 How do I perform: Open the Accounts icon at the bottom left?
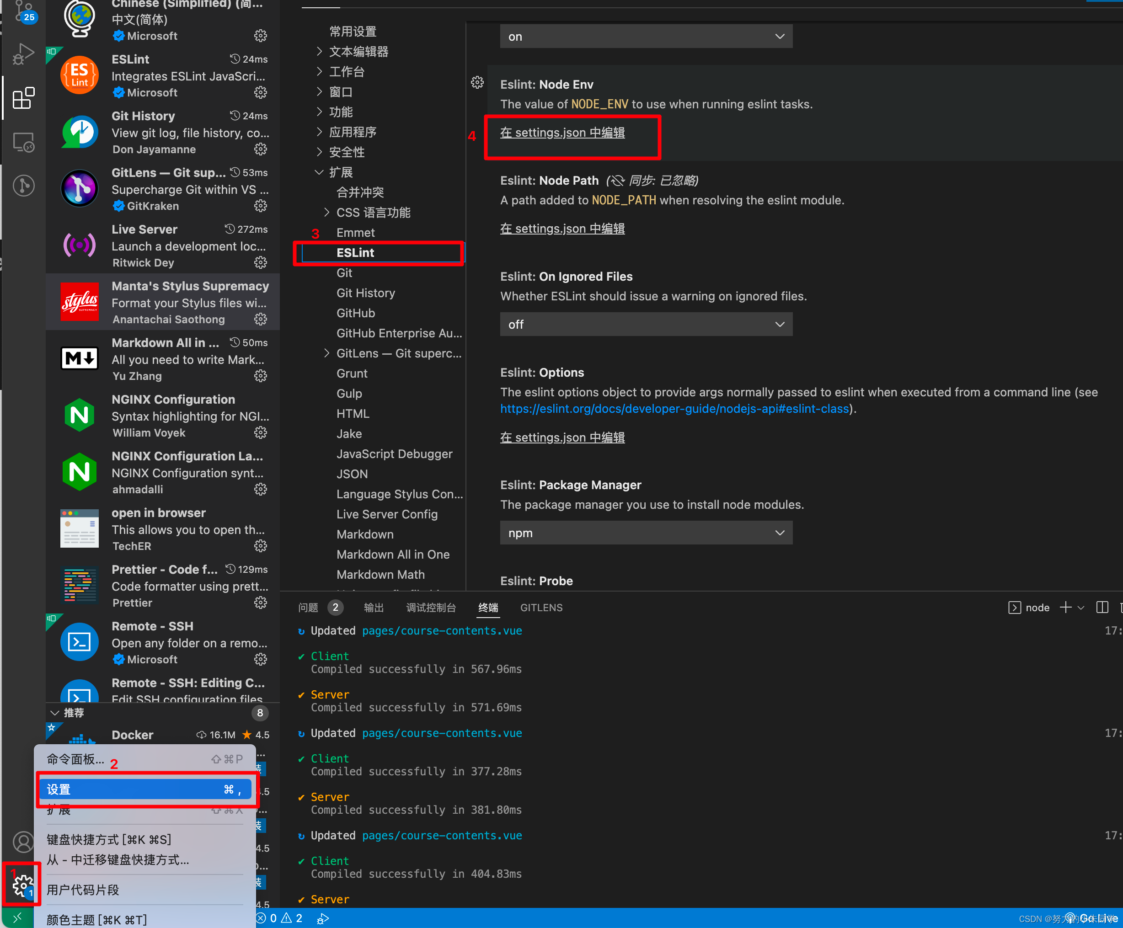23,842
